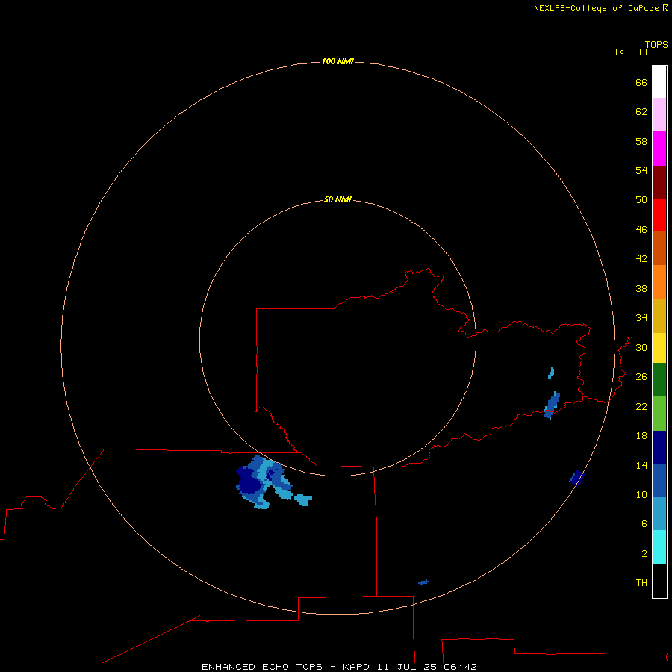Click the "50" legend value

pos(641,199)
